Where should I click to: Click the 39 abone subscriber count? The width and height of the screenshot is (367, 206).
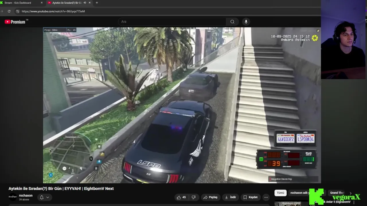(24, 199)
